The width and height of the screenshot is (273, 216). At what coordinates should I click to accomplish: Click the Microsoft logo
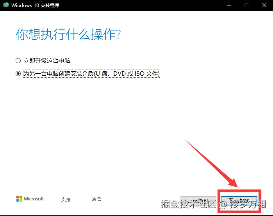[x=30, y=198]
